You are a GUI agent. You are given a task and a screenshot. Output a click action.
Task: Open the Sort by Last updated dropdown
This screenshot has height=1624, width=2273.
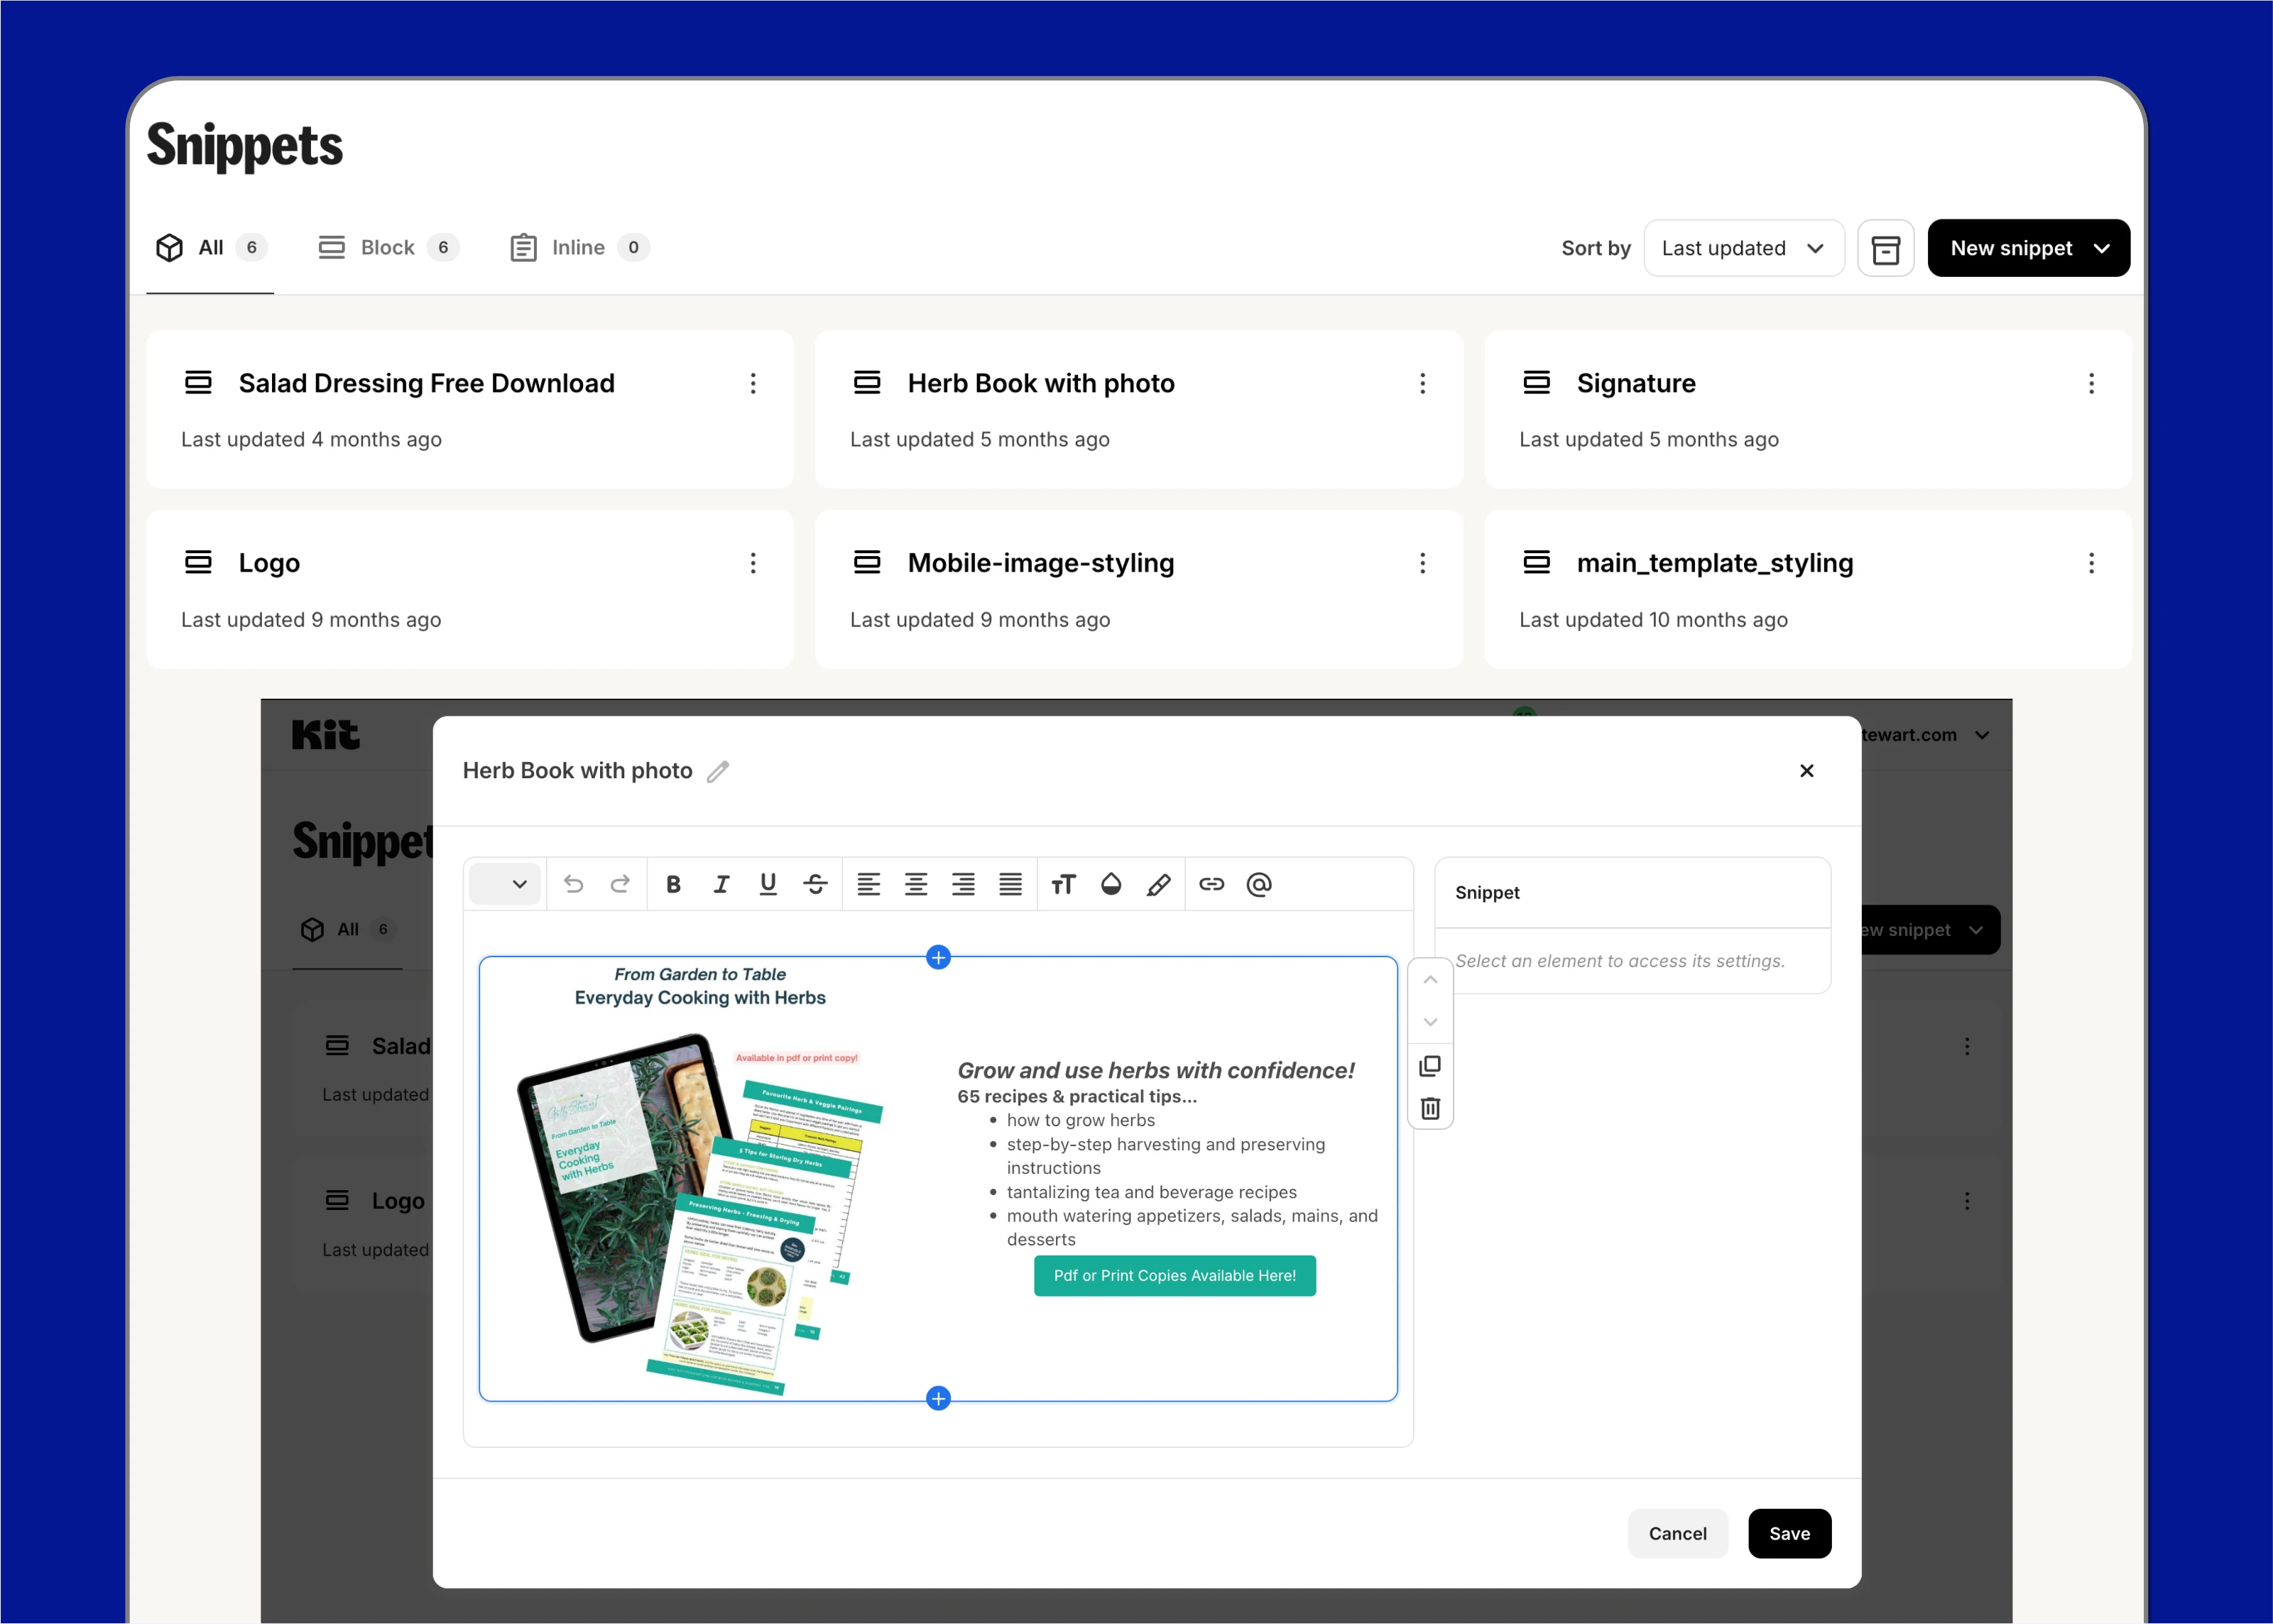(1743, 248)
